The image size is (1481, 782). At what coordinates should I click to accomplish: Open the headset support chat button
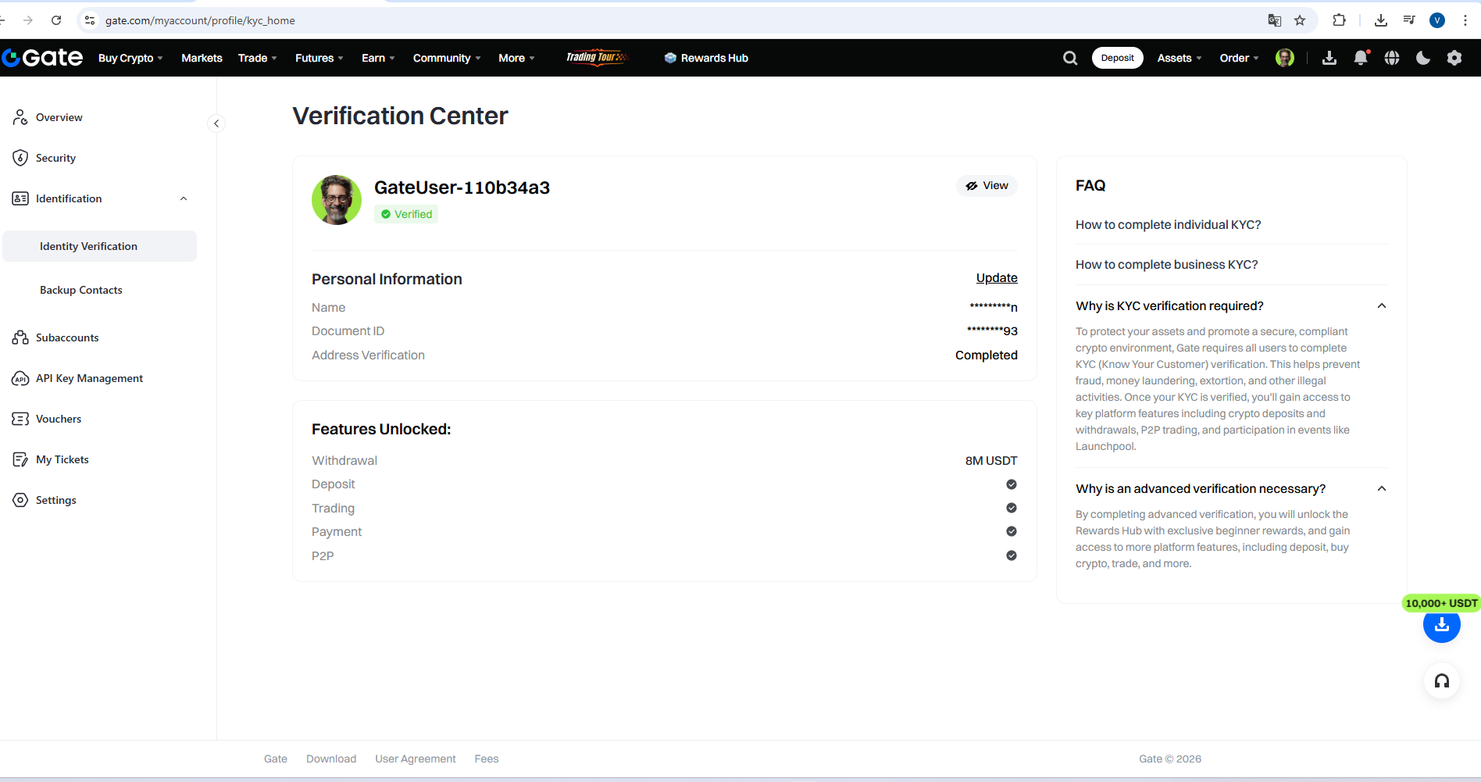point(1441,681)
